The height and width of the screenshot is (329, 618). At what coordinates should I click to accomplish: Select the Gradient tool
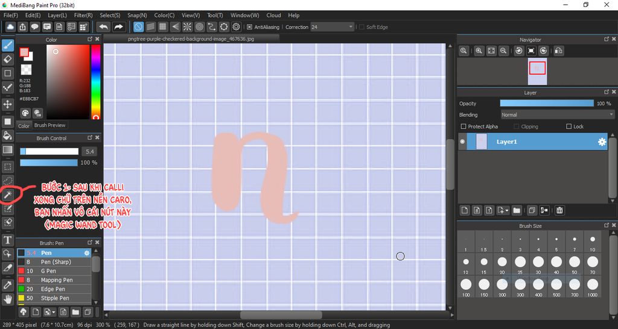(7, 149)
